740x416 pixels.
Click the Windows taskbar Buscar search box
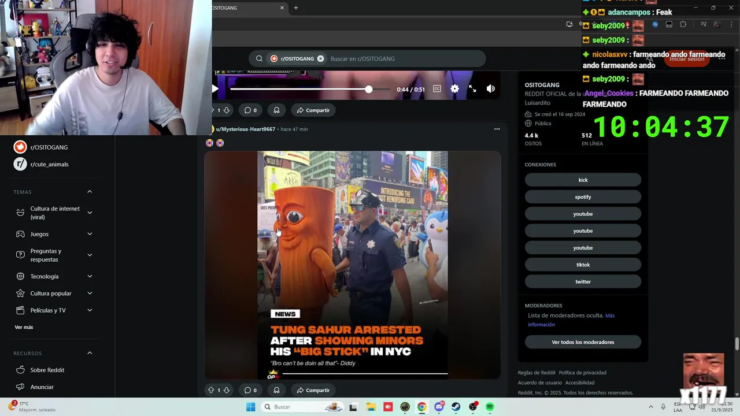(x=302, y=407)
